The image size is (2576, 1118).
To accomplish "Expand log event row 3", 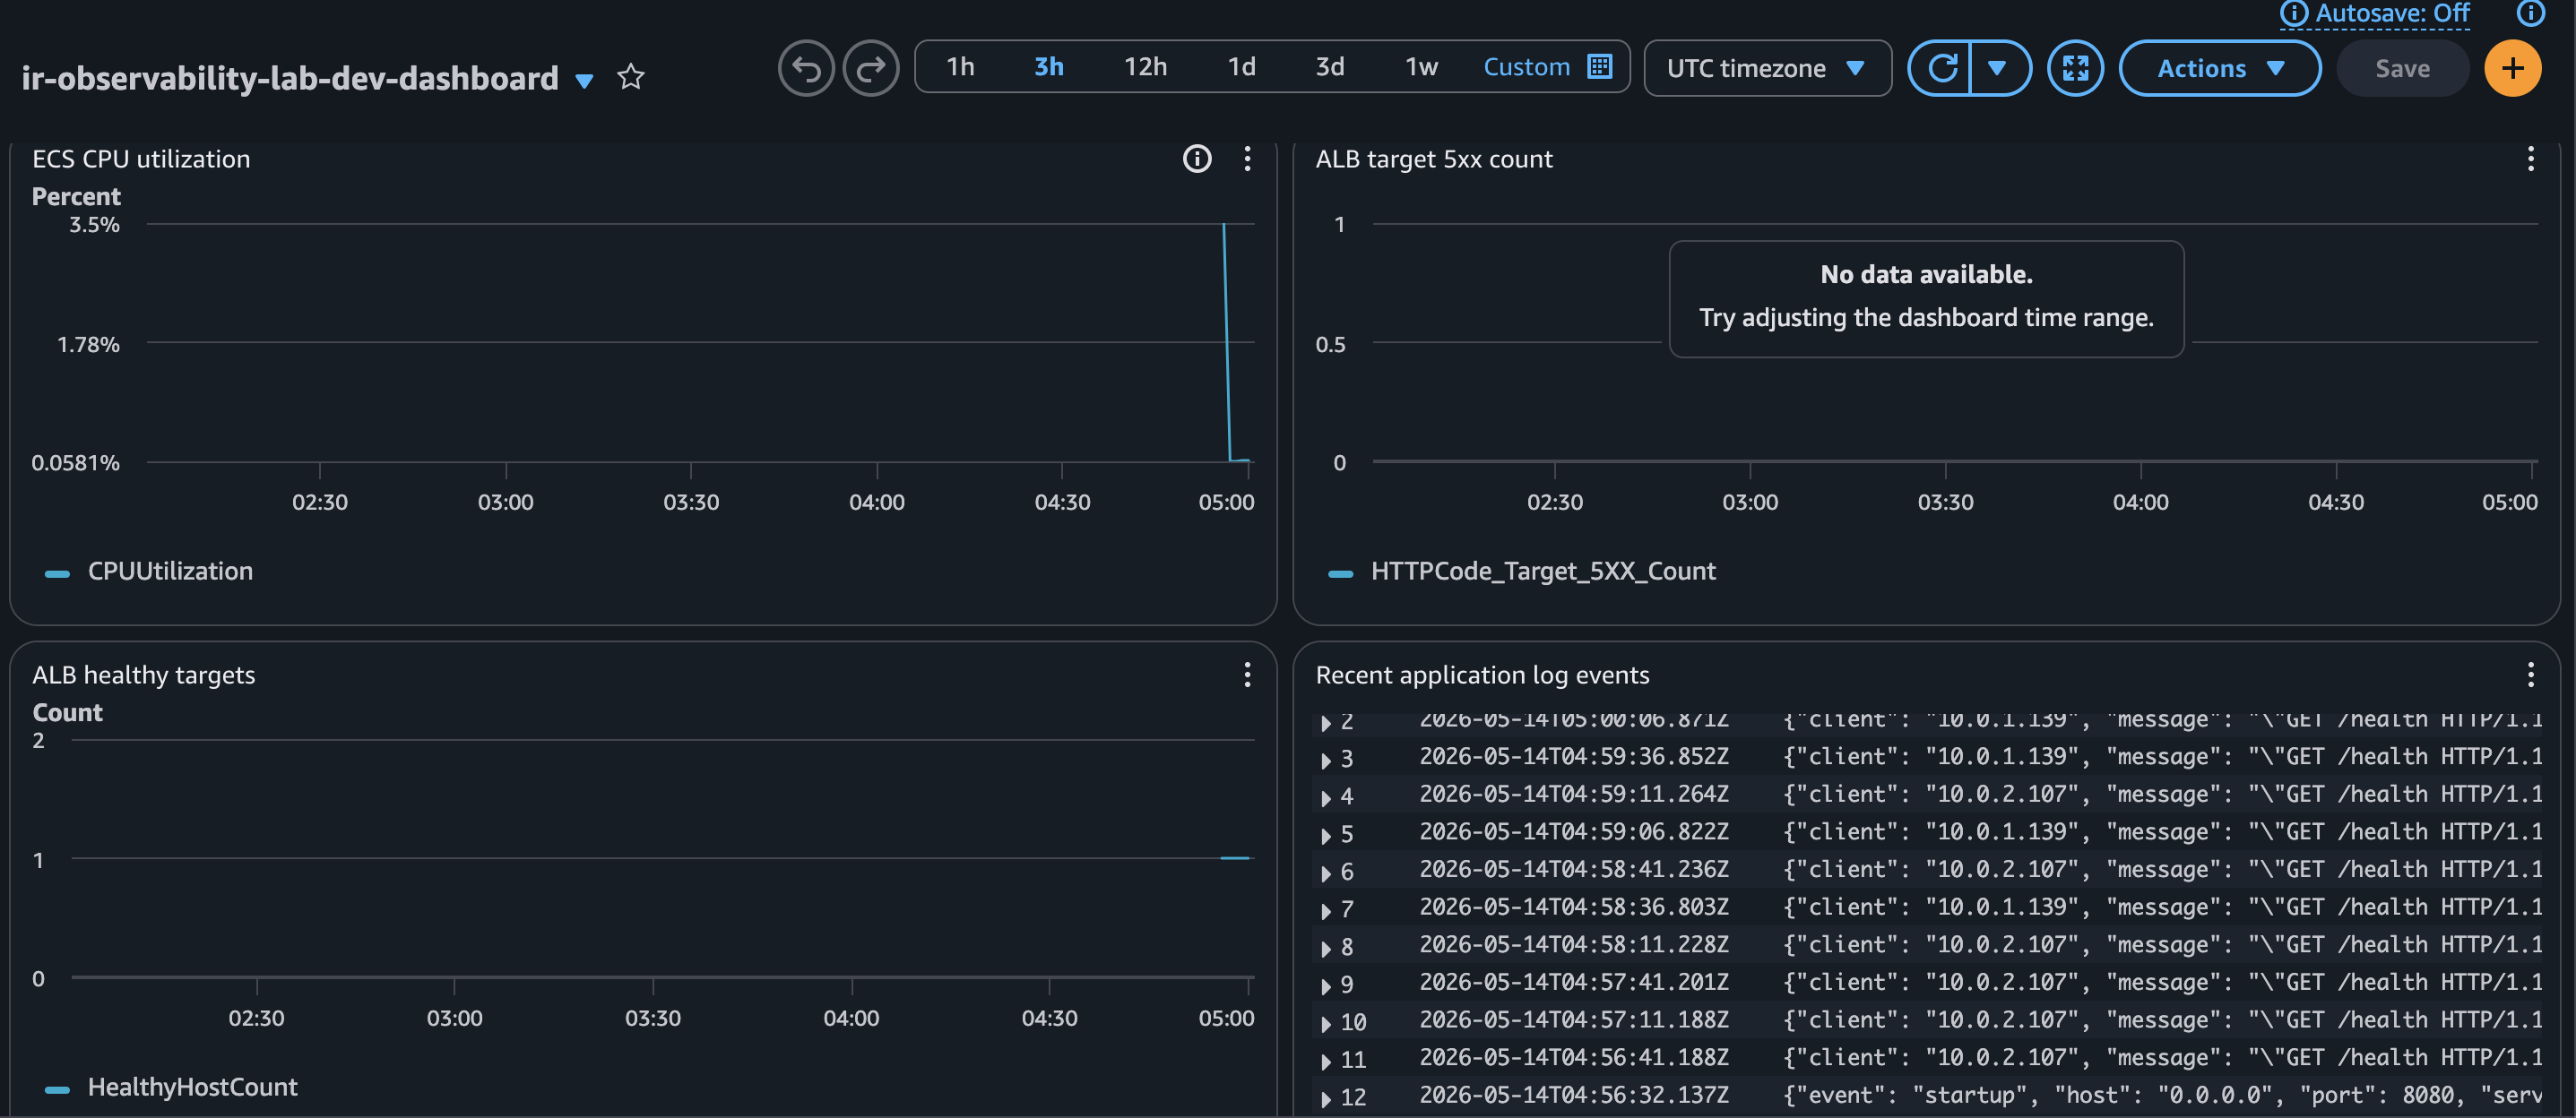I will tap(1326, 761).
